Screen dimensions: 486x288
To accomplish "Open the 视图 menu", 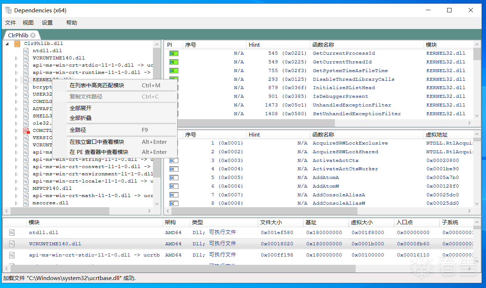I will coord(28,23).
